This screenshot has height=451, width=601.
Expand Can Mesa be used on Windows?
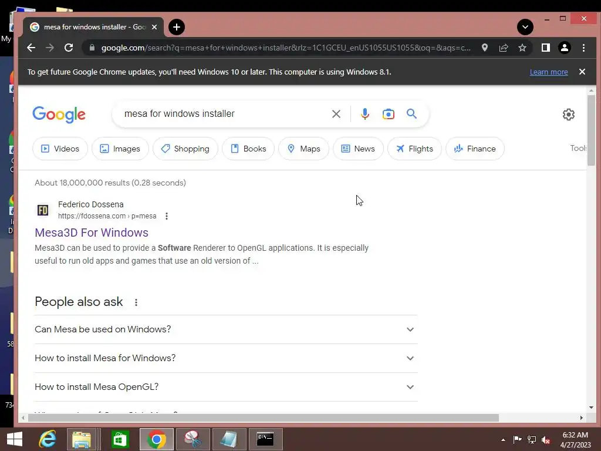[226, 329]
